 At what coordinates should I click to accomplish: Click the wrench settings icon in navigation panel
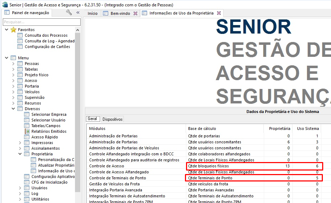tap(69, 12)
